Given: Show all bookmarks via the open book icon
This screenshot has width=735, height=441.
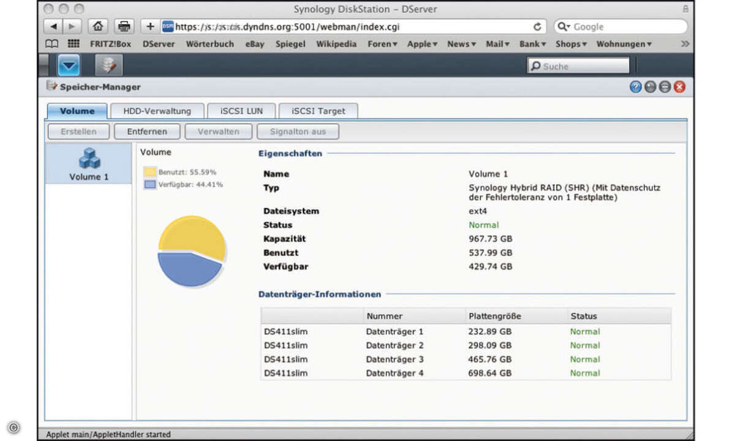Looking at the screenshot, I should pyautogui.click(x=52, y=44).
